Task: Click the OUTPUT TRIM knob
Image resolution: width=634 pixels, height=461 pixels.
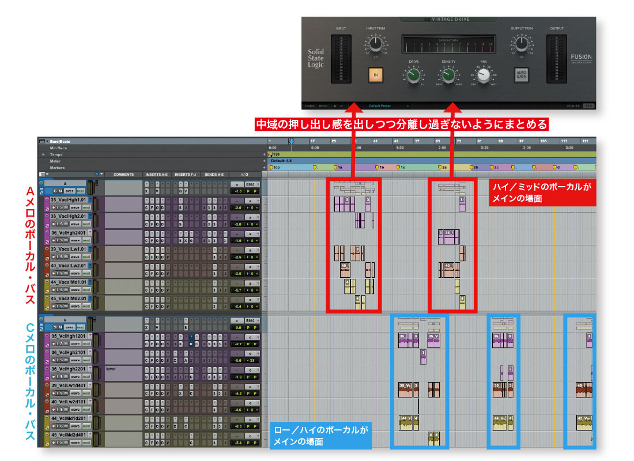Action: (522, 44)
